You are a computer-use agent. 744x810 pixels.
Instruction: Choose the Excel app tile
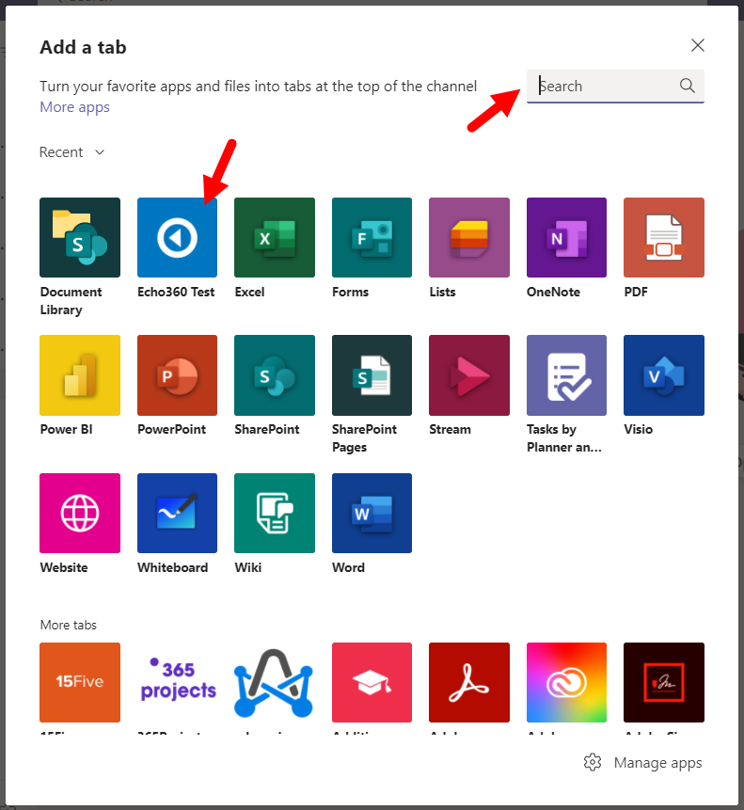coord(274,237)
